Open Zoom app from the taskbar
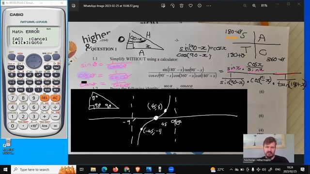This screenshot has width=310, height=174. pyautogui.click(x=171, y=170)
